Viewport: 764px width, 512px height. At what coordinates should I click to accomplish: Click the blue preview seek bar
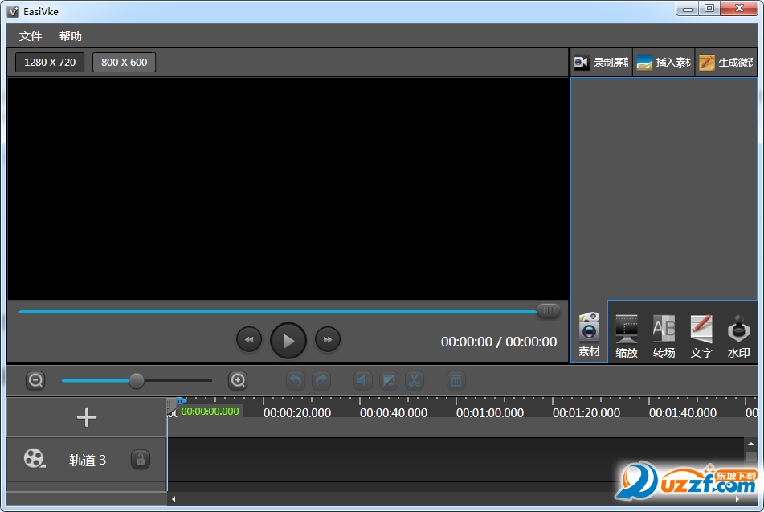pyautogui.click(x=278, y=312)
